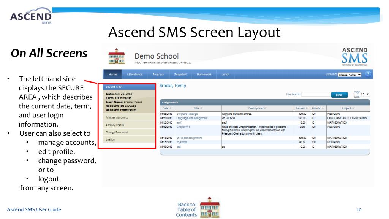Image resolution: width=389 pixels, height=219 pixels.
Task: Click the Find button
Action: [339, 95]
